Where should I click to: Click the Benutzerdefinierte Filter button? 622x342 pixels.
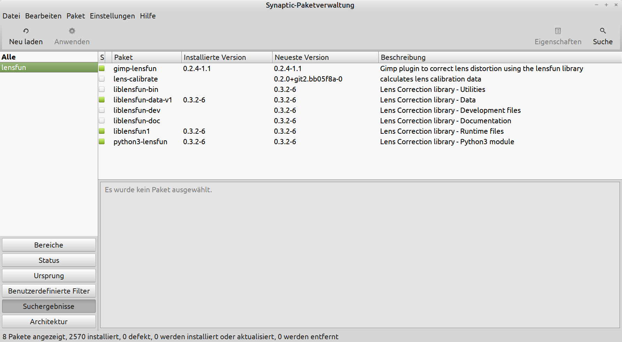click(49, 291)
